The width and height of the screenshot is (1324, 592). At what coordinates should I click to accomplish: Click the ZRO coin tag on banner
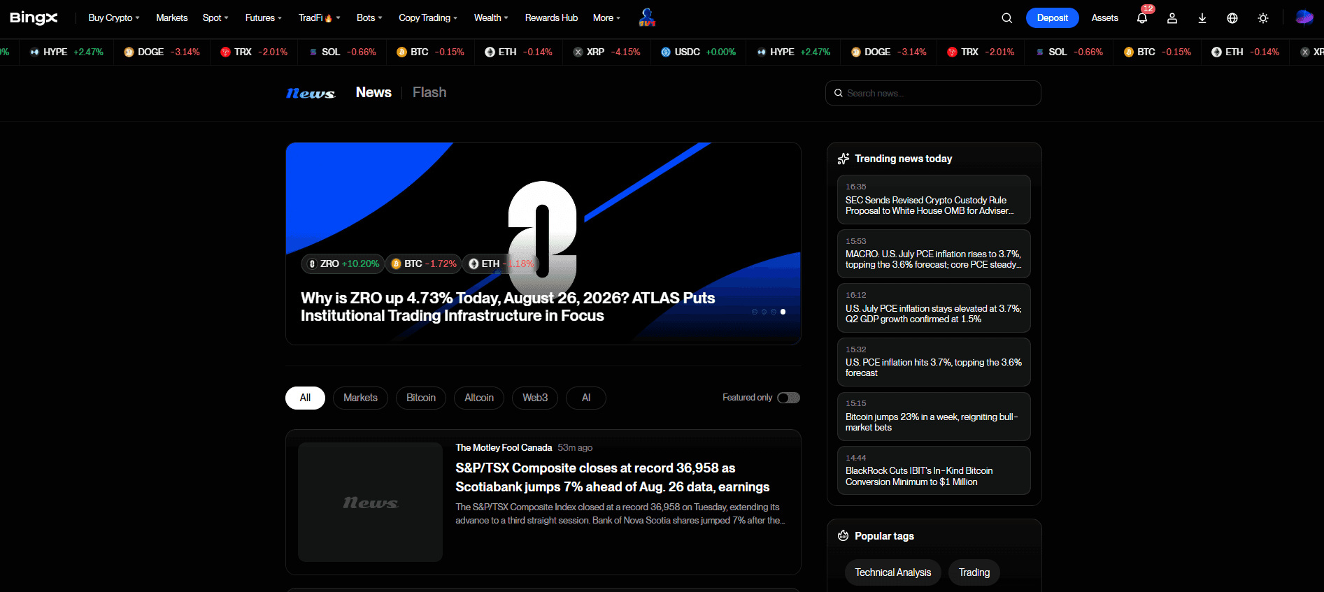(x=343, y=263)
